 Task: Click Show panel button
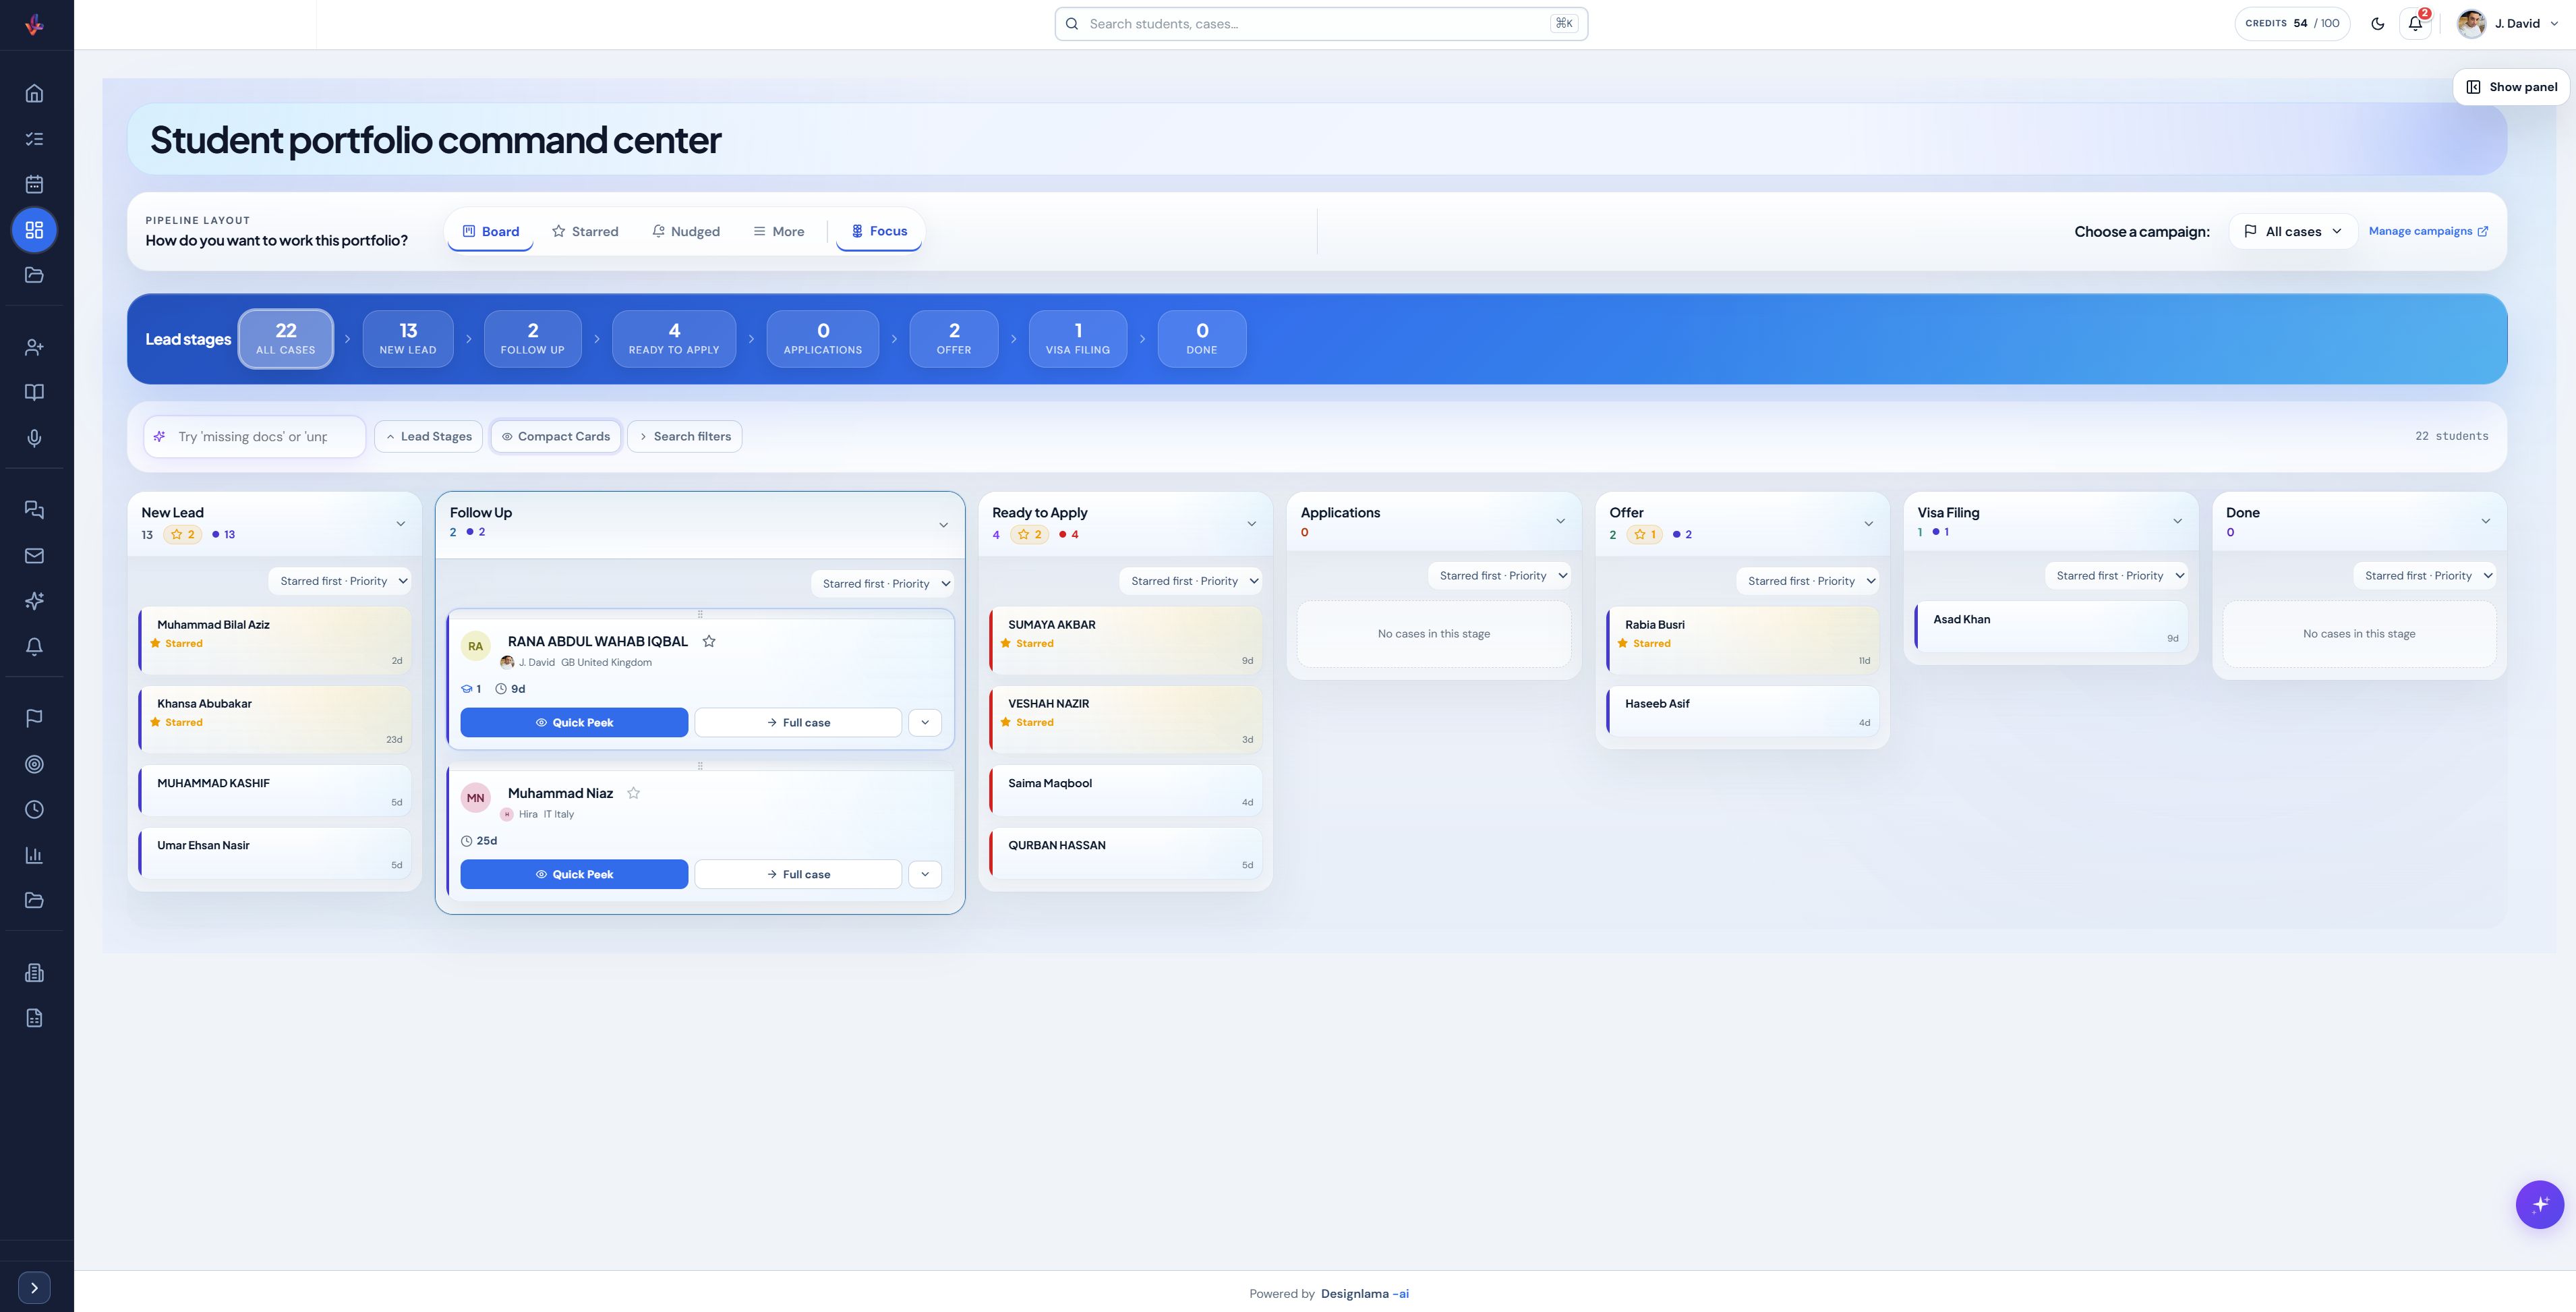pyautogui.click(x=2511, y=87)
